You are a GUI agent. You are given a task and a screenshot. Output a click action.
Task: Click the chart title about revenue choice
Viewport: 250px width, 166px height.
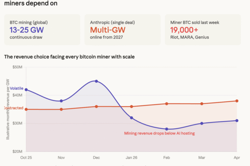[75, 56]
